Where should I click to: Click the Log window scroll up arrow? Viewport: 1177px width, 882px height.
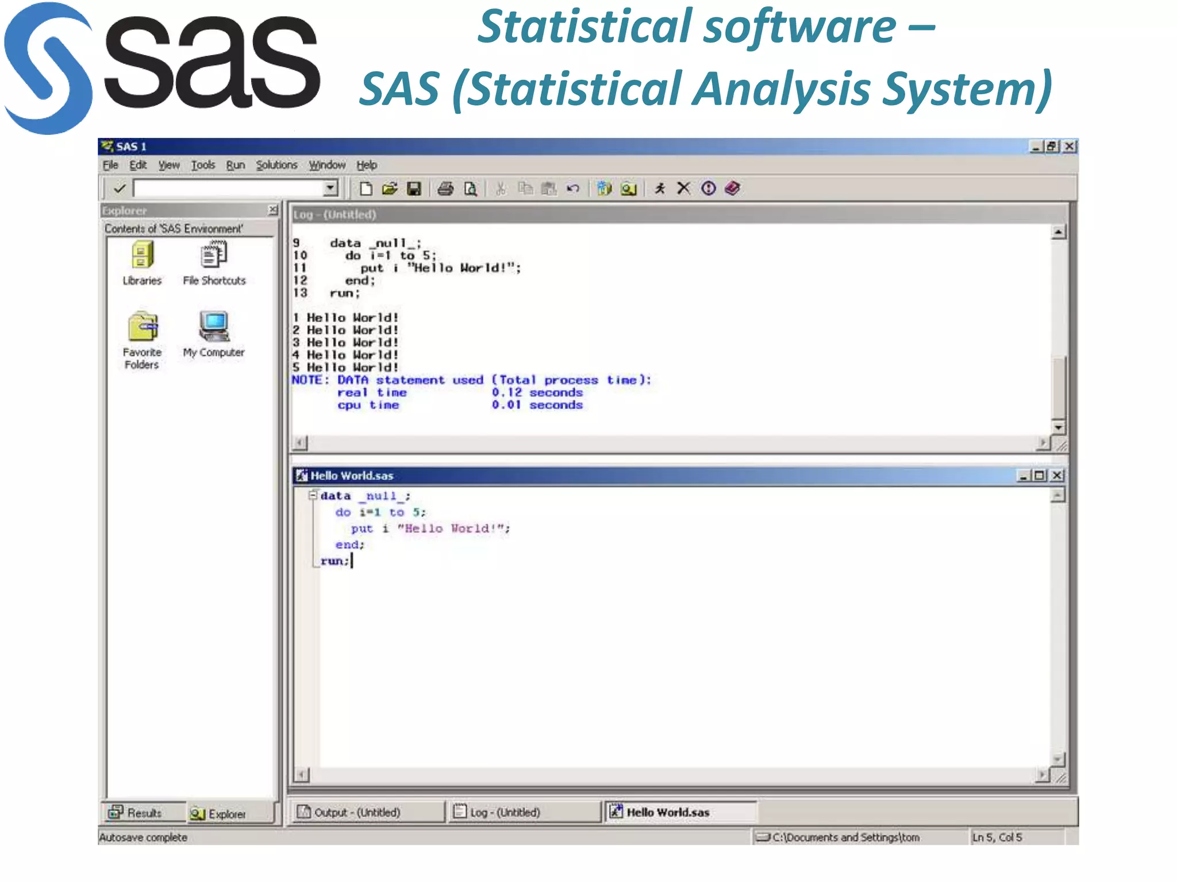coord(1058,232)
